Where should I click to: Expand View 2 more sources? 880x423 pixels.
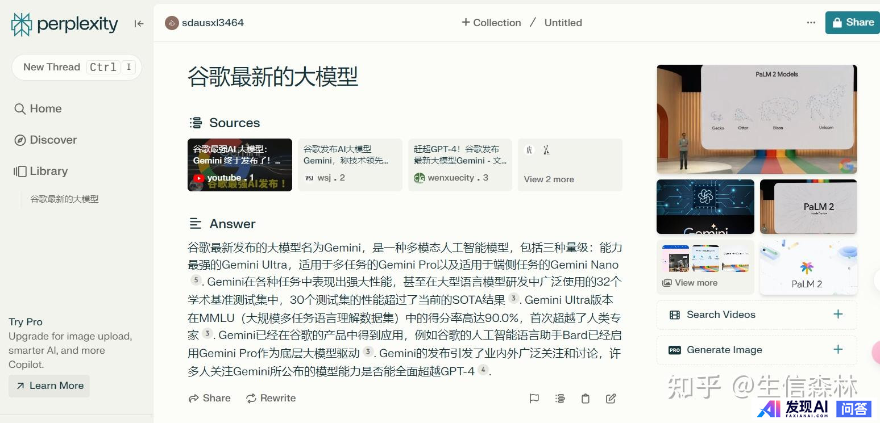tap(570, 165)
